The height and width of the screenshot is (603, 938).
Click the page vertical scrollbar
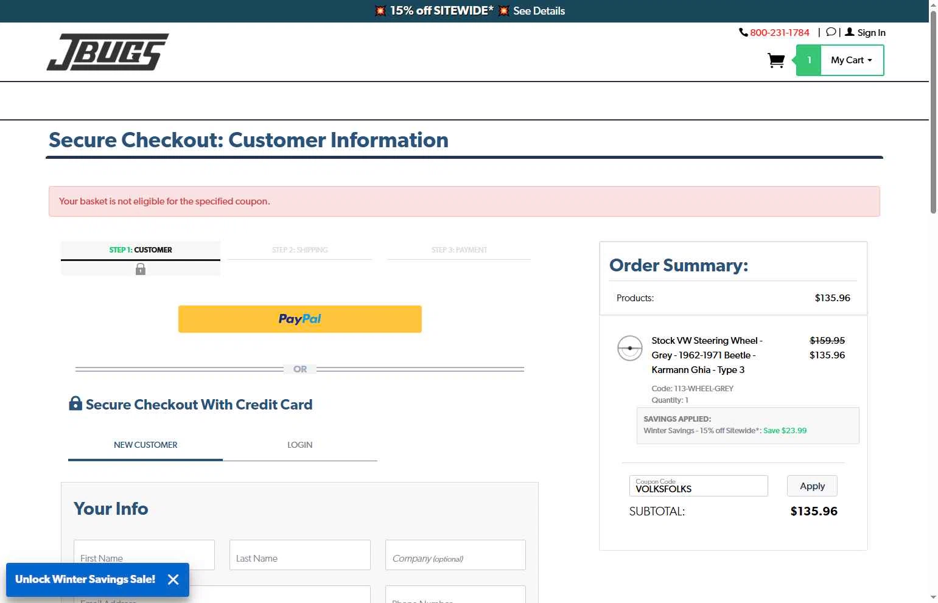(933, 113)
